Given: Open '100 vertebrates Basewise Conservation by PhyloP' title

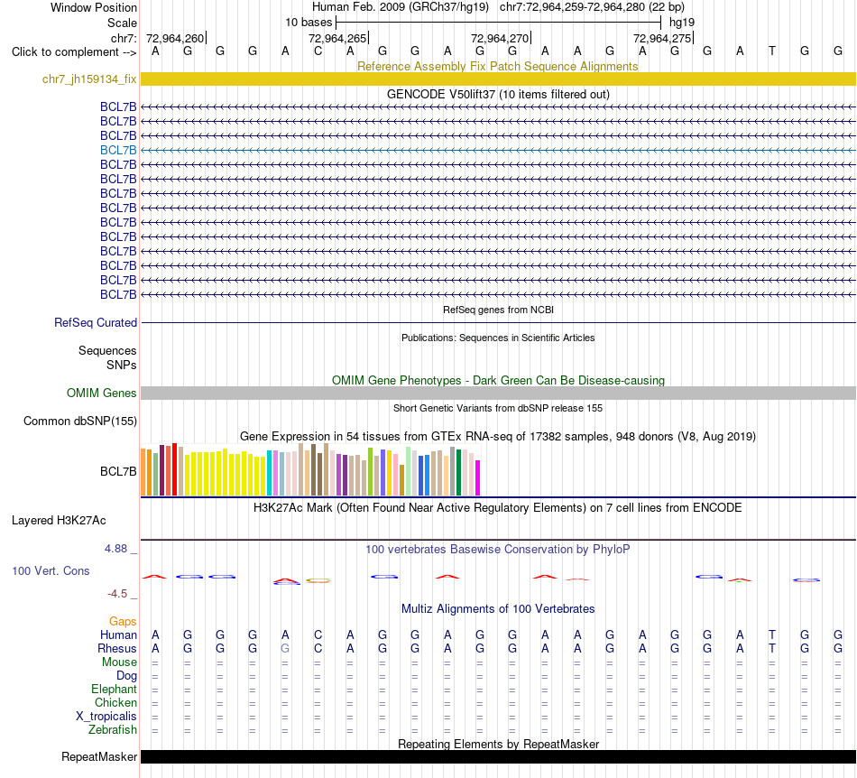Looking at the screenshot, I should [498, 549].
